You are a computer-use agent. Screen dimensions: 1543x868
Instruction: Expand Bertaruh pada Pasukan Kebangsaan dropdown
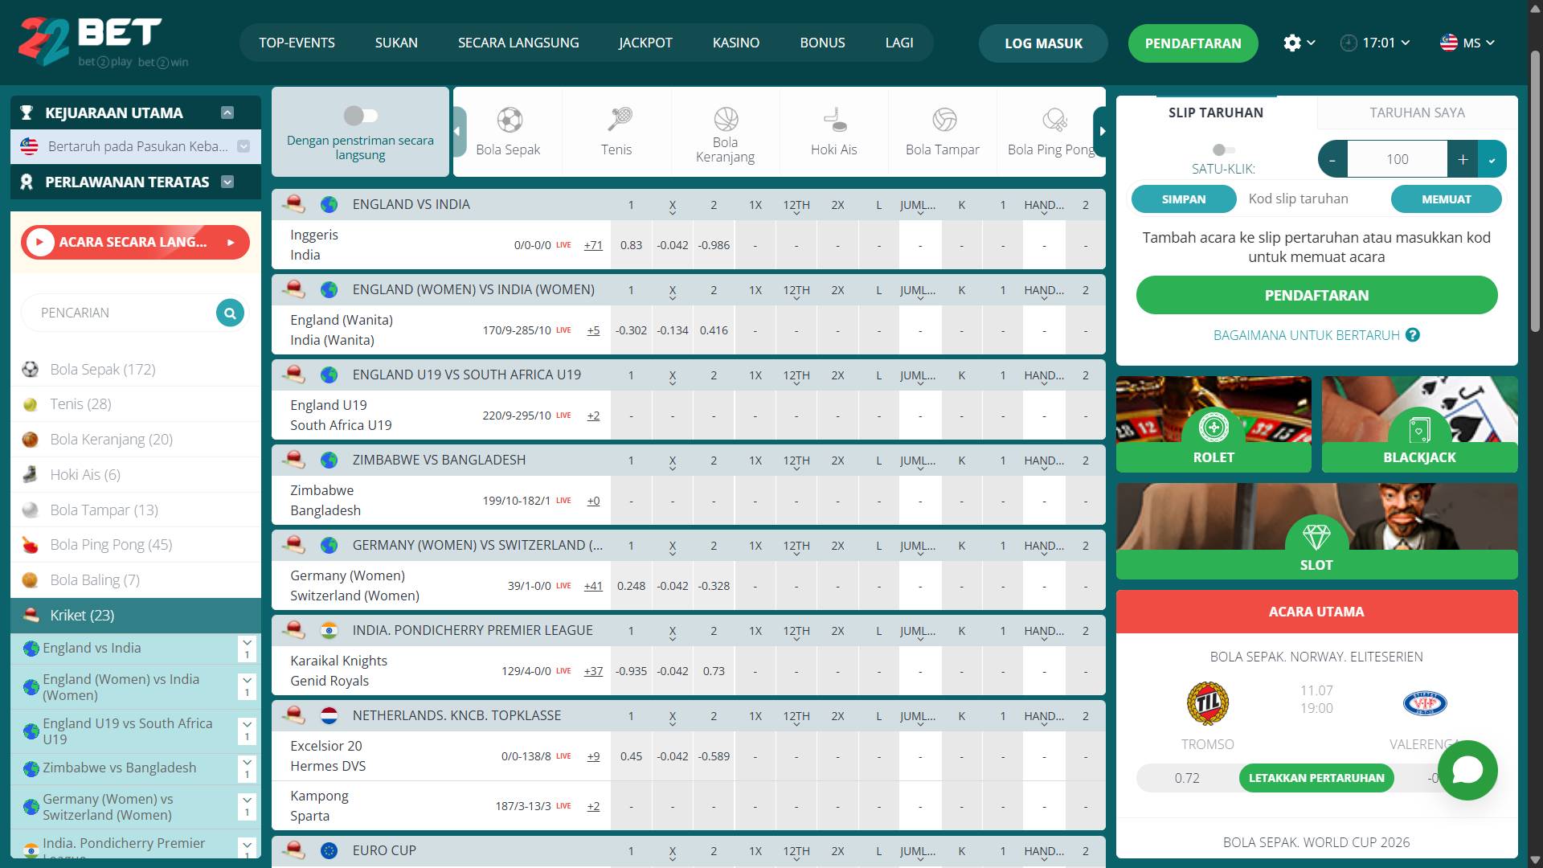point(244,146)
